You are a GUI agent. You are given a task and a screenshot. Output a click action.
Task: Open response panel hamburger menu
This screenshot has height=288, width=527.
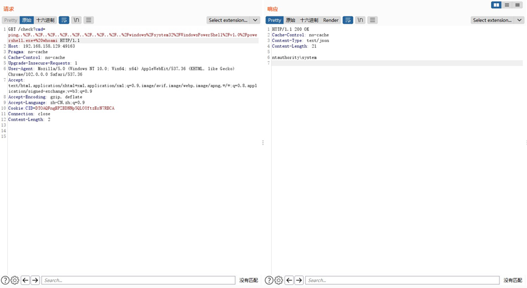(x=372, y=20)
